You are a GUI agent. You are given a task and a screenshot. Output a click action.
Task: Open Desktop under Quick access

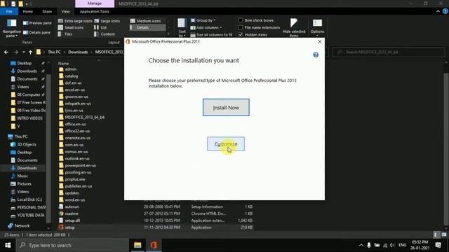pos(25,63)
